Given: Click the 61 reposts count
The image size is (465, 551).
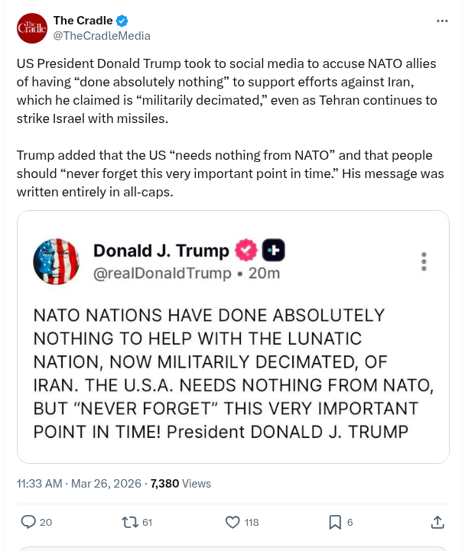Looking at the screenshot, I should coord(148,522).
